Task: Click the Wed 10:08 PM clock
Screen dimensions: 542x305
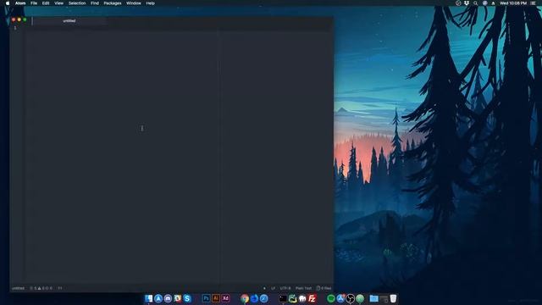Action: pos(513,3)
